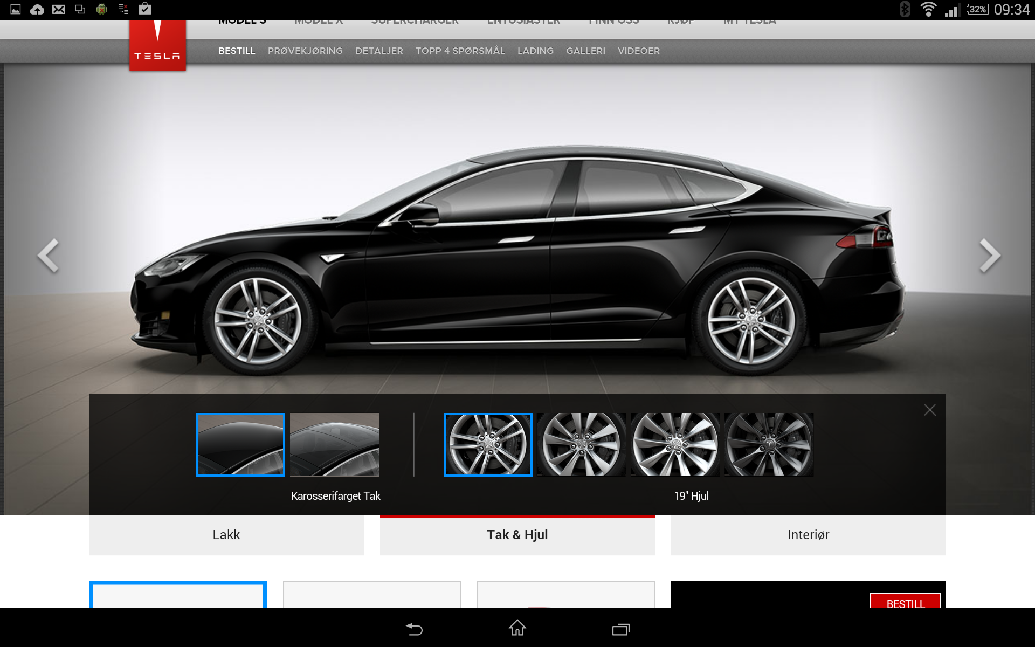Show previous car view with left arrow
1035x647 pixels.
click(48, 256)
